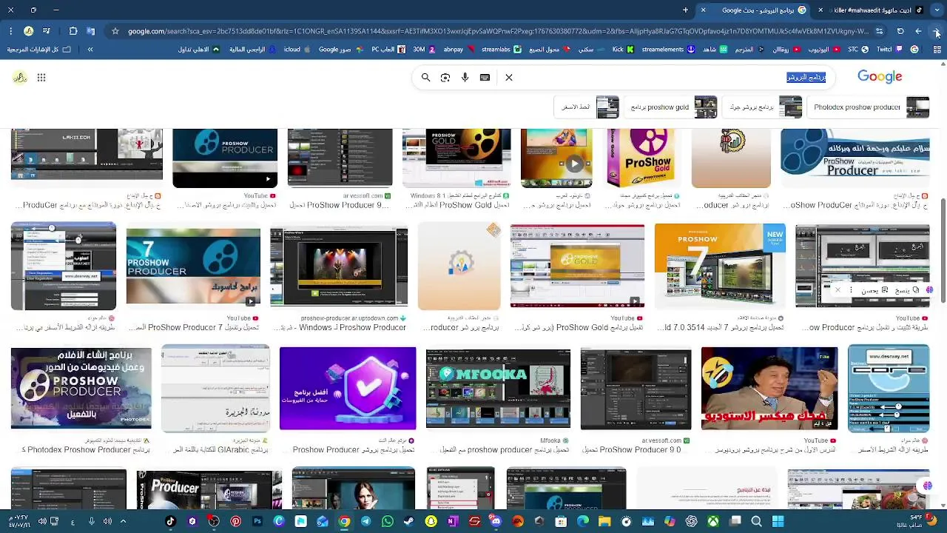Open the 7 ProShow Producer thumbnail
This screenshot has height=533, width=947.
[x=193, y=266]
